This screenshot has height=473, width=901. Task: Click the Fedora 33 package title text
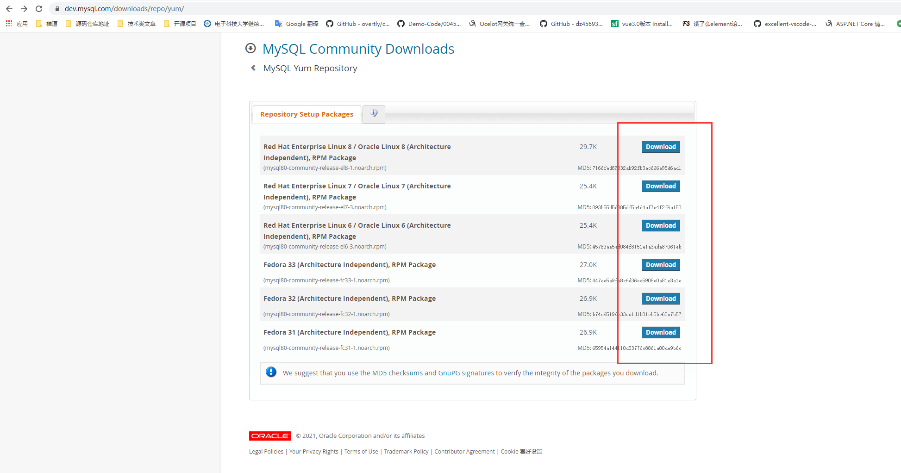(350, 265)
